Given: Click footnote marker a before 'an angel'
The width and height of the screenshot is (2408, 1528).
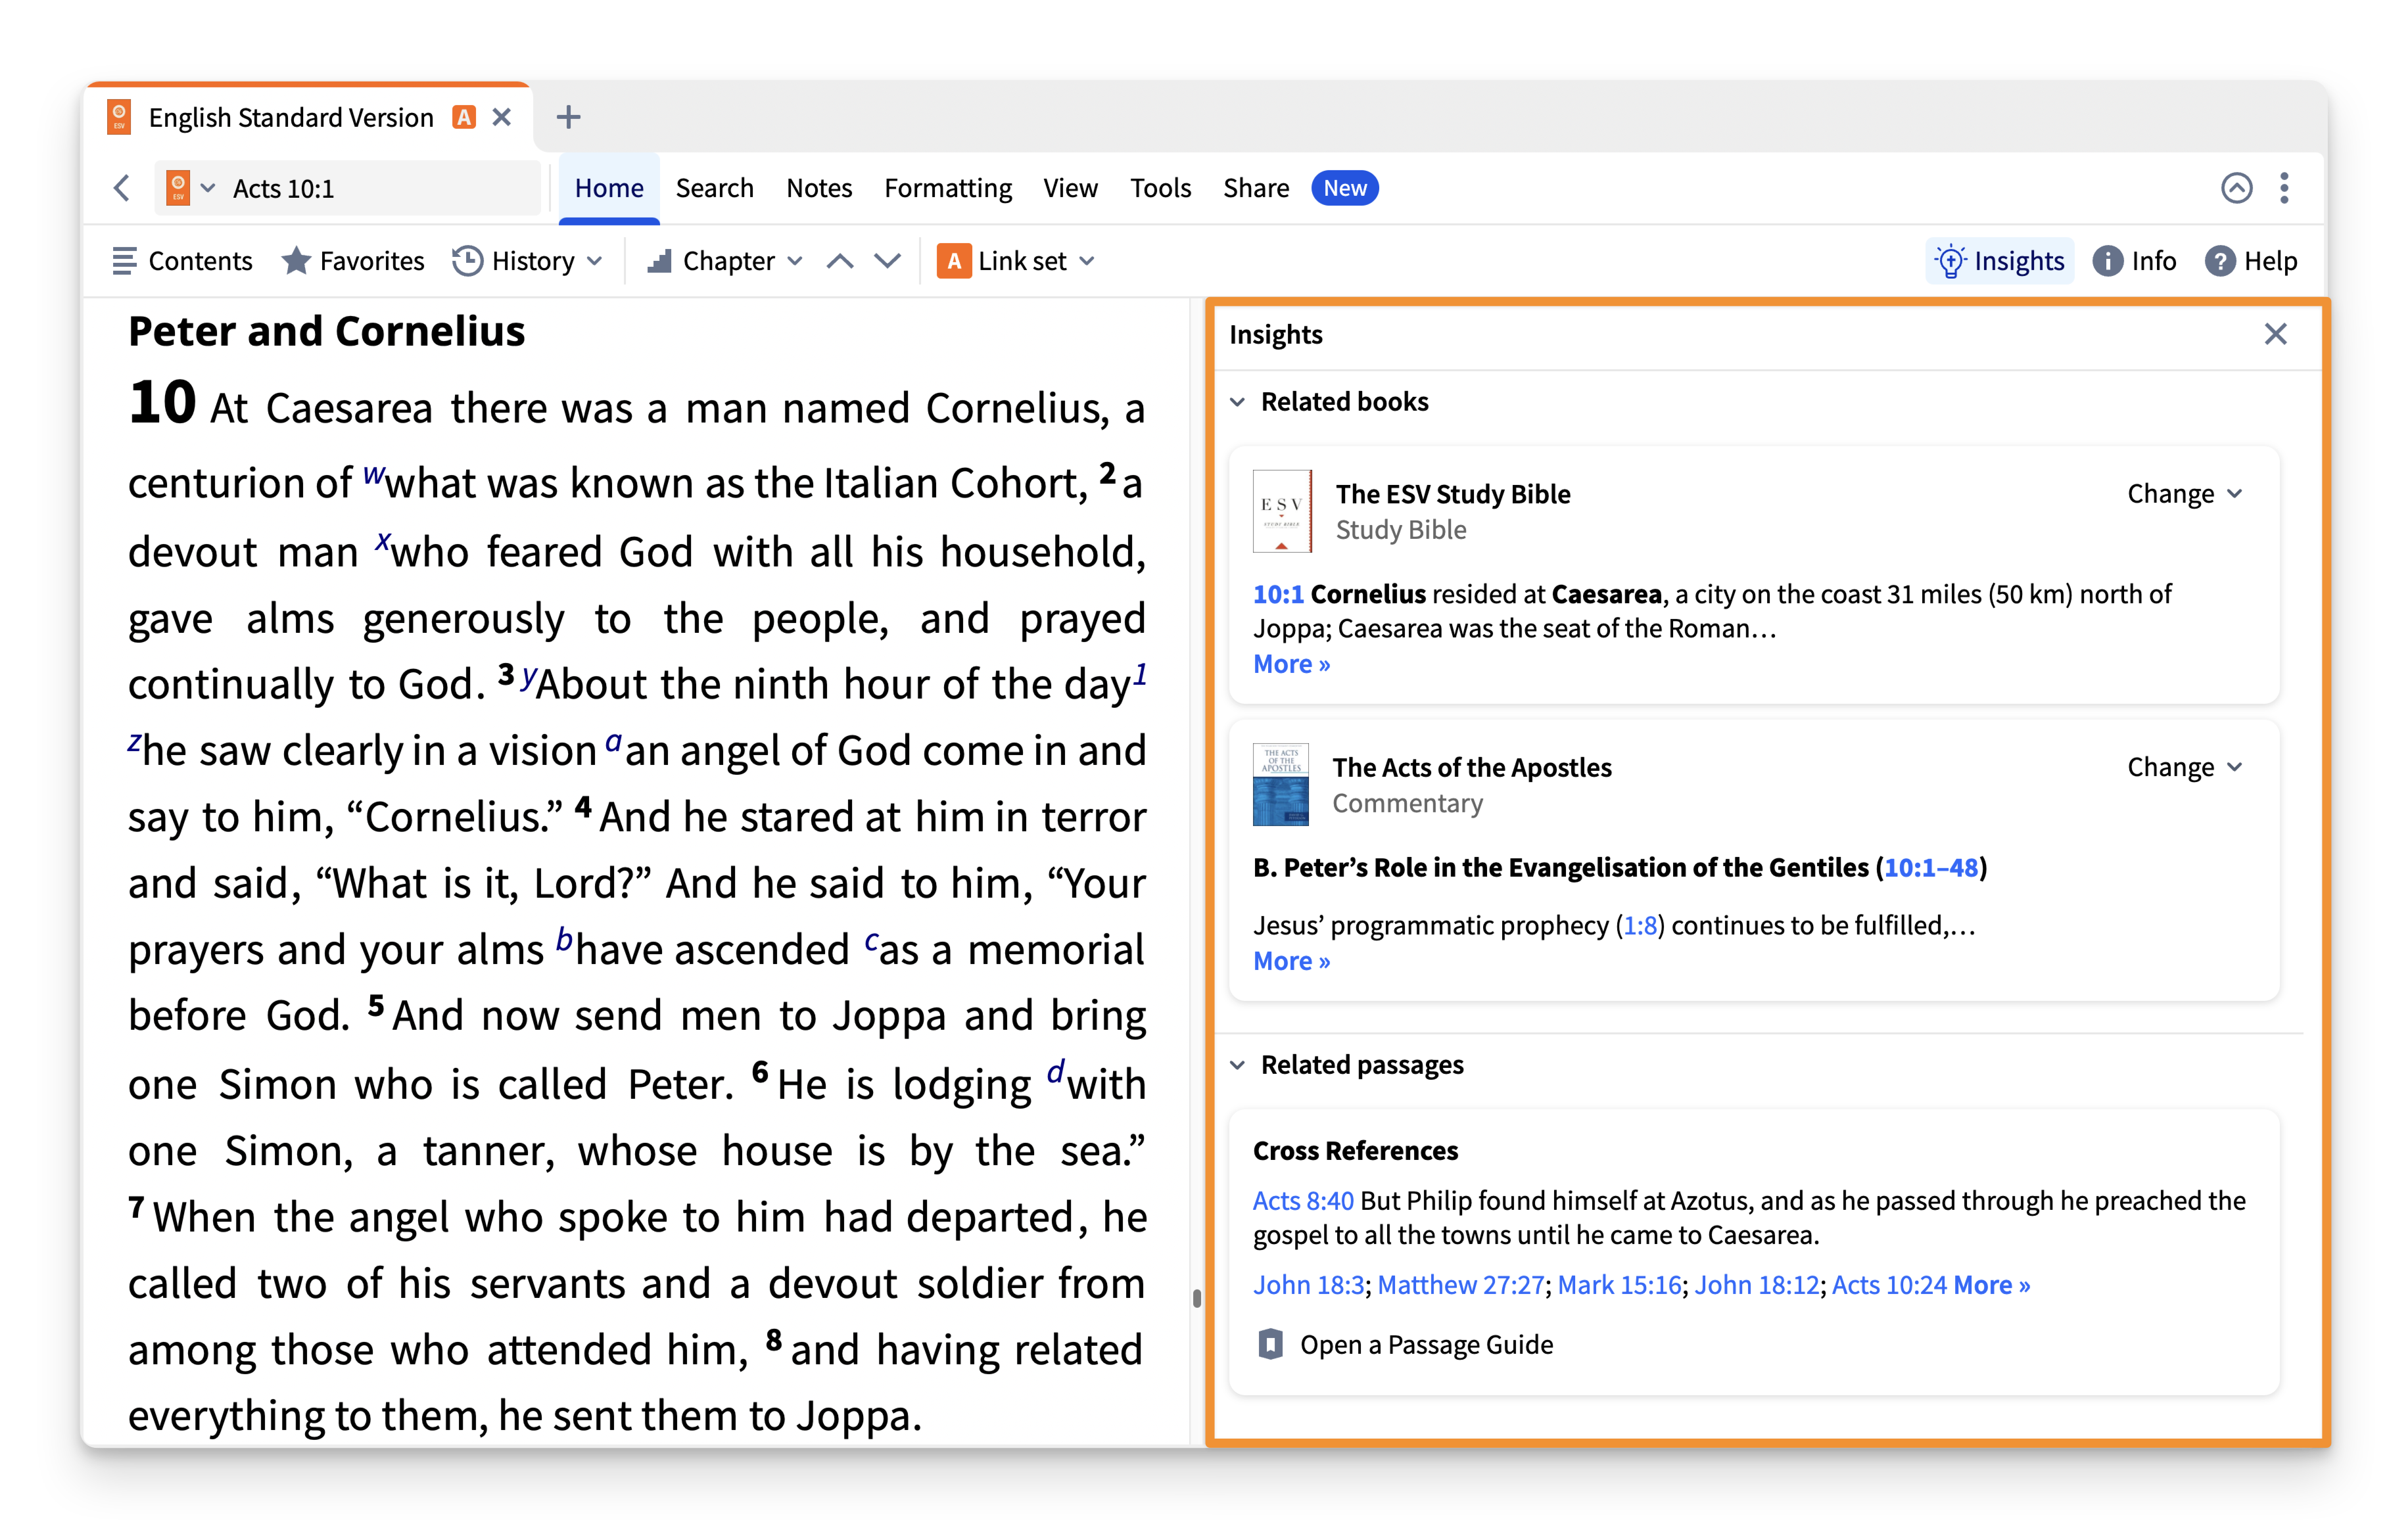Looking at the screenshot, I should tap(613, 742).
